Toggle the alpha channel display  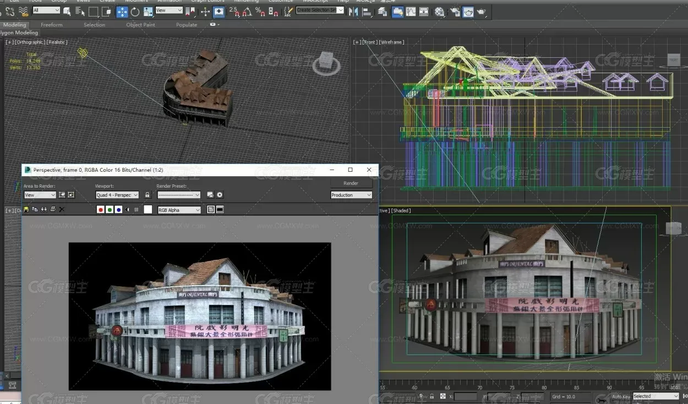pyautogui.click(x=128, y=210)
